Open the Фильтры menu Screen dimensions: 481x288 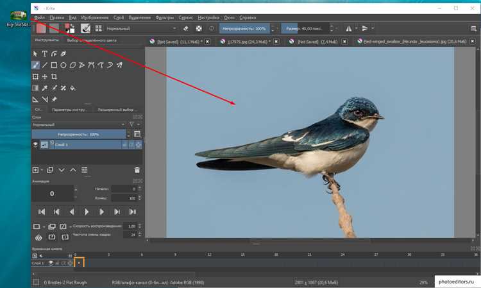pos(164,17)
